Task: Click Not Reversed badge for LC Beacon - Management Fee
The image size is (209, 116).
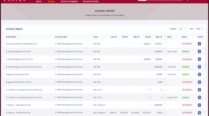Action: click(x=187, y=105)
